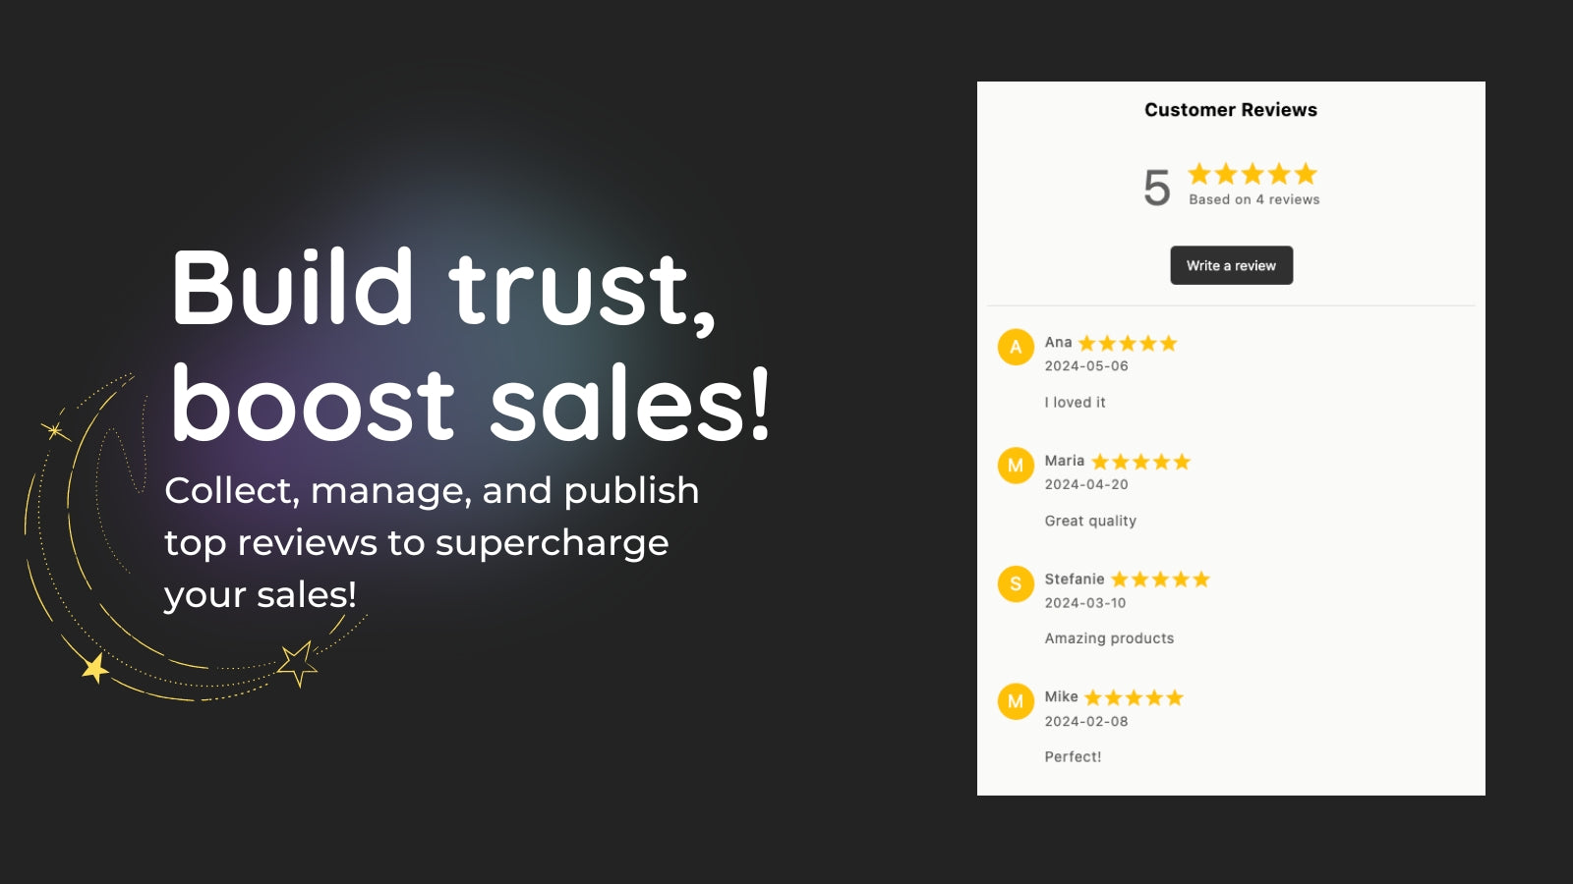Click Maria's circular avatar icon
1573x884 pixels.
[x=1016, y=467]
